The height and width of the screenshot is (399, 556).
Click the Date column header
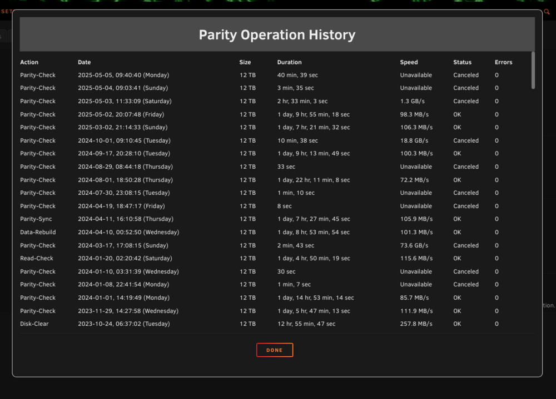[85, 62]
